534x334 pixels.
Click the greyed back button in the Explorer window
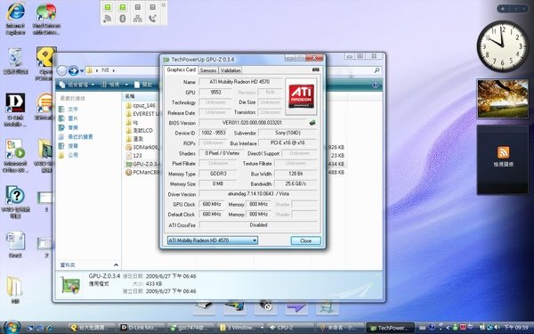[61, 70]
